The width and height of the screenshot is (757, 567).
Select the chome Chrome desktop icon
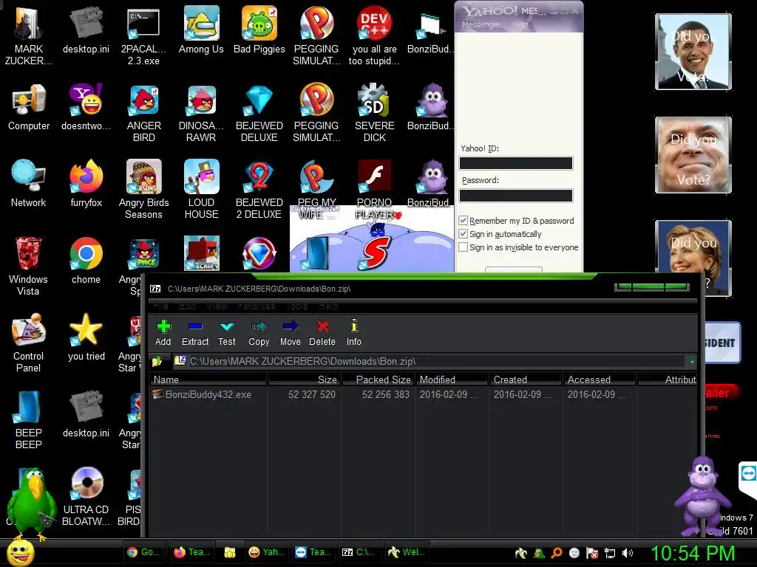coord(86,261)
